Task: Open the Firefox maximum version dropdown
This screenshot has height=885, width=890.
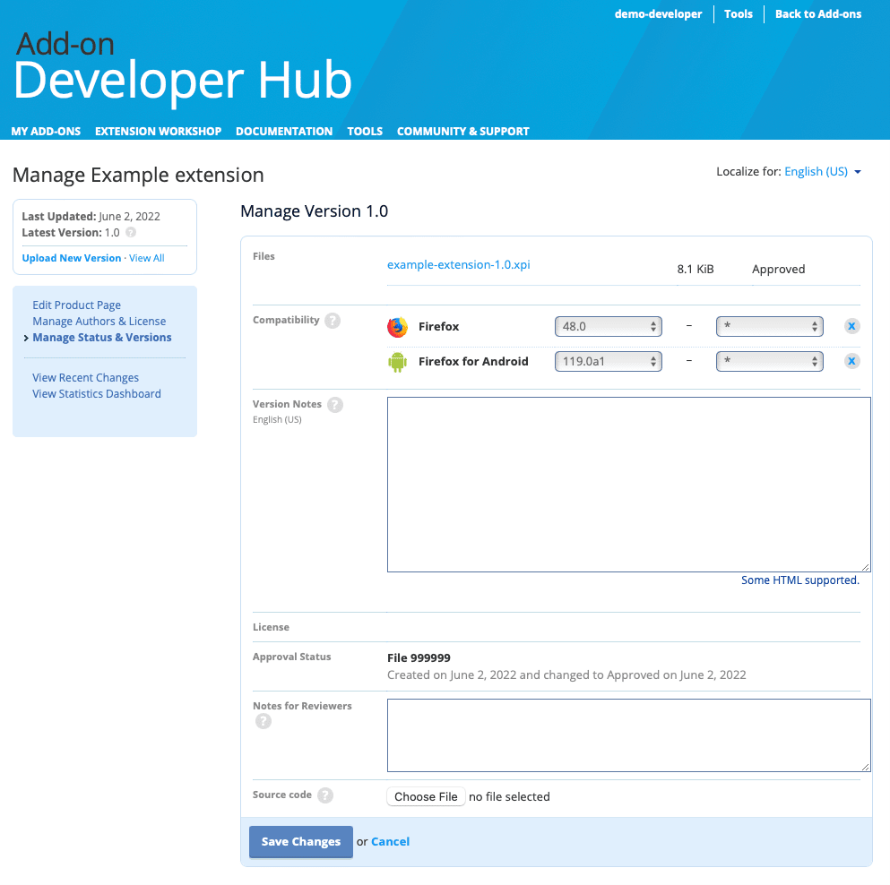Action: pos(769,326)
